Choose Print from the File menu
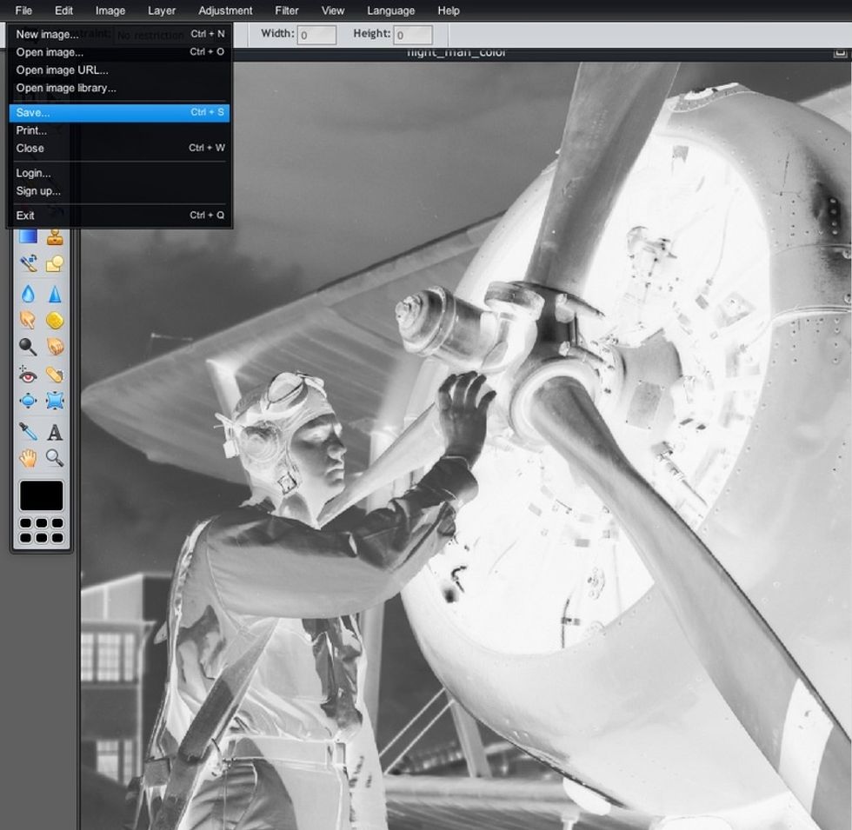The width and height of the screenshot is (852, 830). pyautogui.click(x=31, y=130)
